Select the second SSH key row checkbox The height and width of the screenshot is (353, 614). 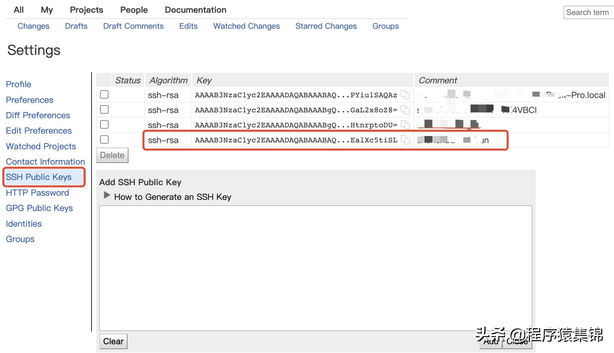coord(104,109)
